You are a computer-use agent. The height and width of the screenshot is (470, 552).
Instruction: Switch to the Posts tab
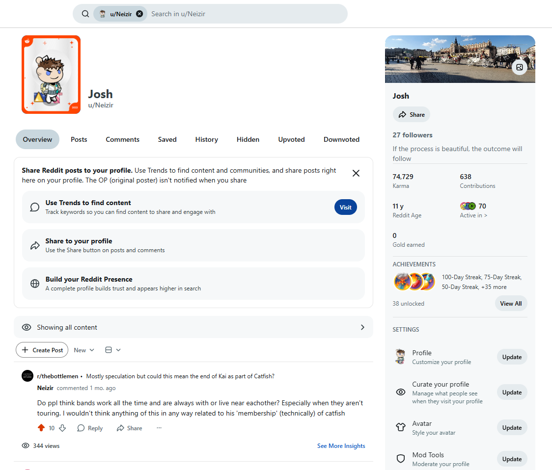pyautogui.click(x=79, y=139)
